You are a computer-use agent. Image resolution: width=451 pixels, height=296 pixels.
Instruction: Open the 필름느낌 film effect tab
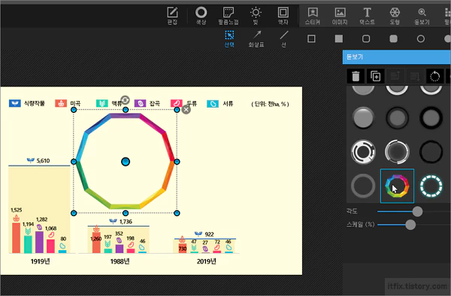[229, 16]
